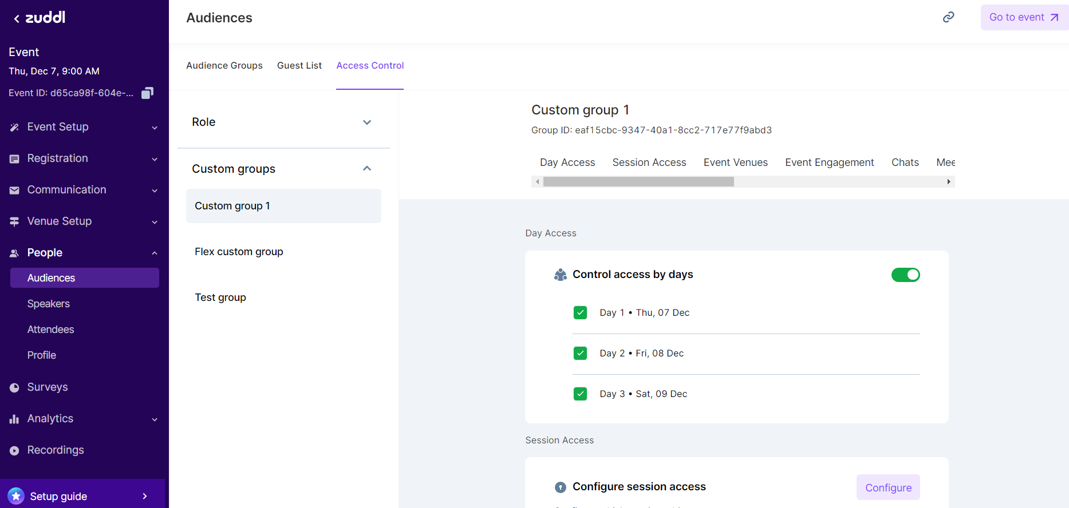Click Configure for session access

coord(887,487)
